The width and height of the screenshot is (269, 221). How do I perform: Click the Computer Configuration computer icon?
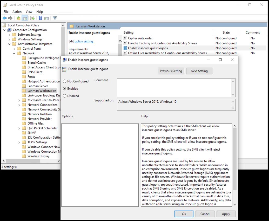9,30
